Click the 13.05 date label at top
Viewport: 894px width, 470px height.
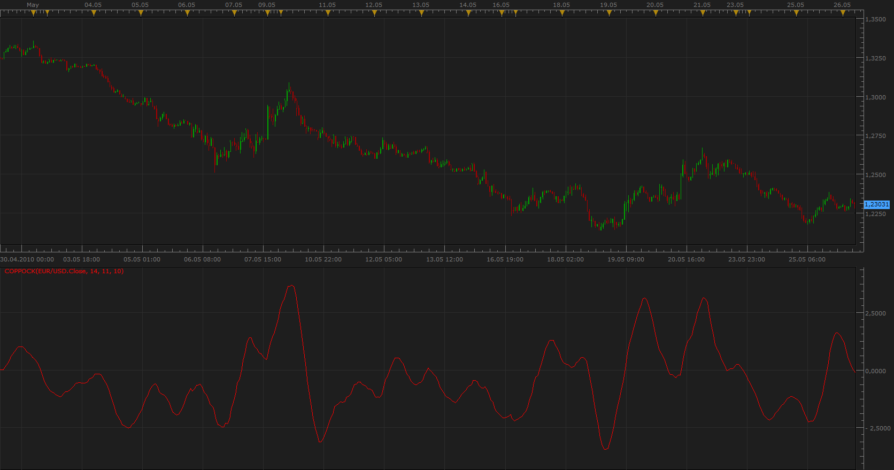421,5
